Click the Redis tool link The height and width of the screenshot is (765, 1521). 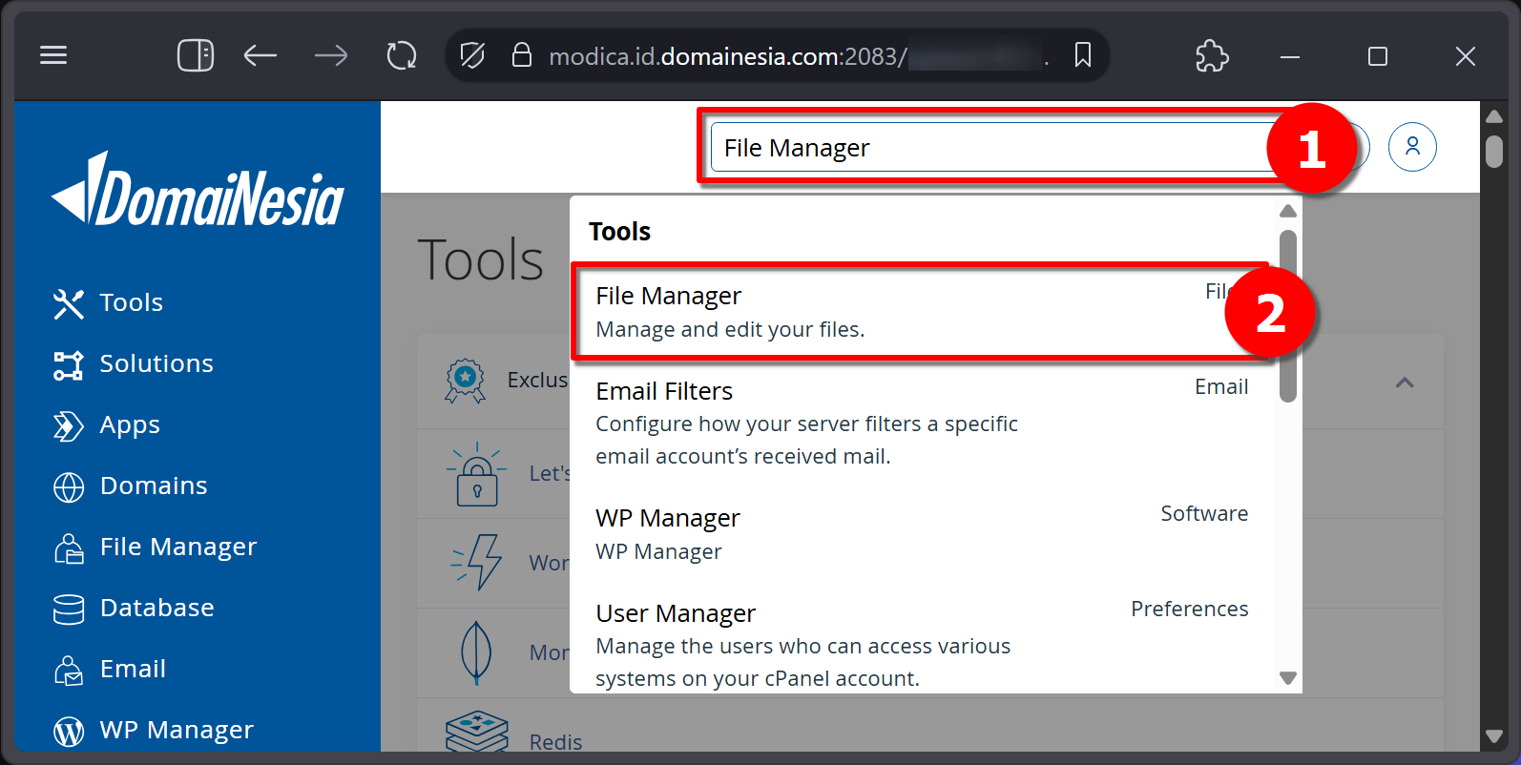(555, 742)
